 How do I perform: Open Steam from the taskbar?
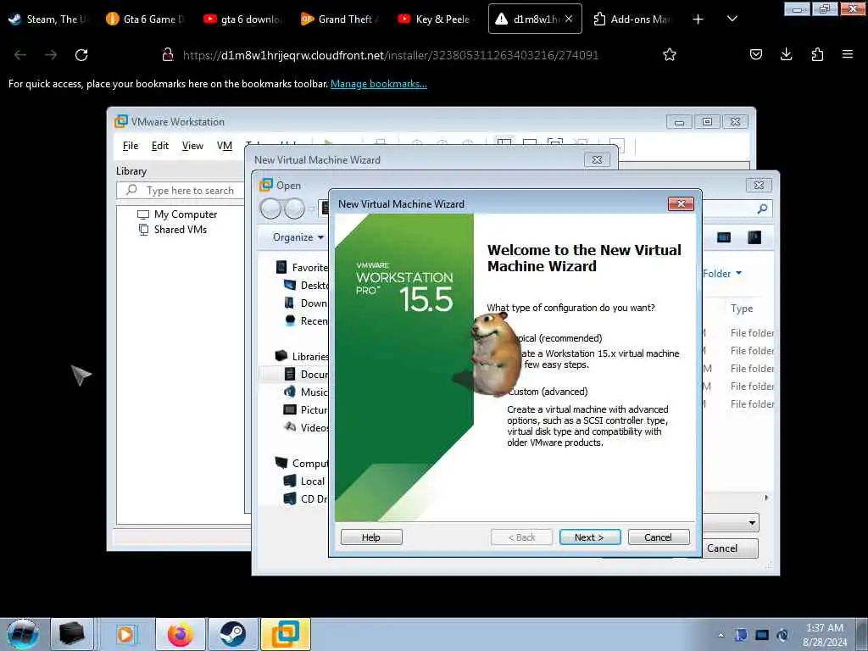click(232, 634)
